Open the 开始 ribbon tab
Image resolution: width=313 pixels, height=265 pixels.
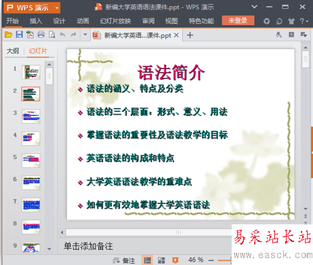(x=12, y=21)
